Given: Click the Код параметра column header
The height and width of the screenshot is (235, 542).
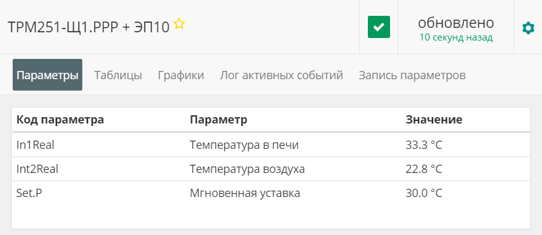Looking at the screenshot, I should click(60, 120).
